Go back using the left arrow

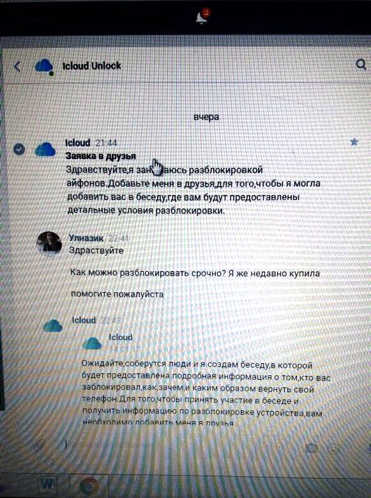point(17,66)
